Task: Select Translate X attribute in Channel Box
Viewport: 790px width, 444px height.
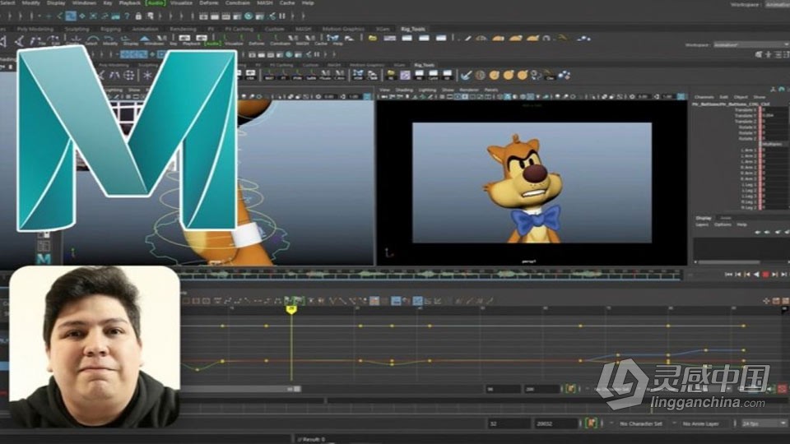Action: point(746,109)
